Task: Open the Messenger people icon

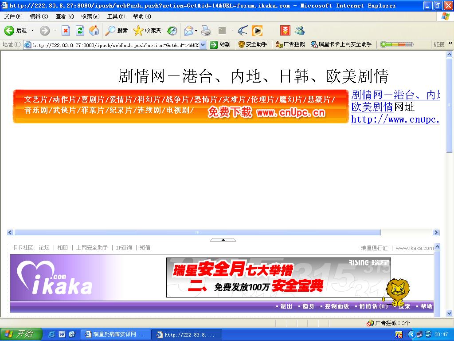Action: (x=300, y=31)
